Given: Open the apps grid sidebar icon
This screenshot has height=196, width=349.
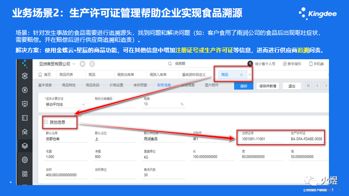Looking at the screenshot, I should tap(25, 174).
